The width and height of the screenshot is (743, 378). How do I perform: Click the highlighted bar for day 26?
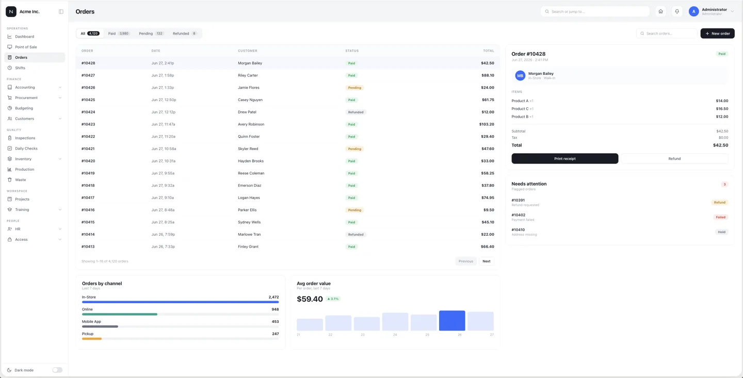[452, 321]
